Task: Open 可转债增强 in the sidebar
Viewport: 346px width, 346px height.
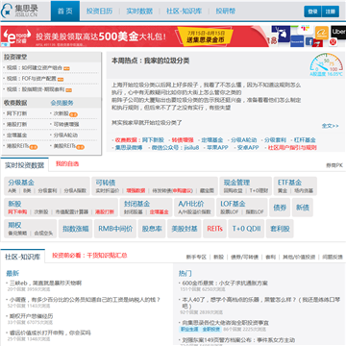Action: pos(66,124)
